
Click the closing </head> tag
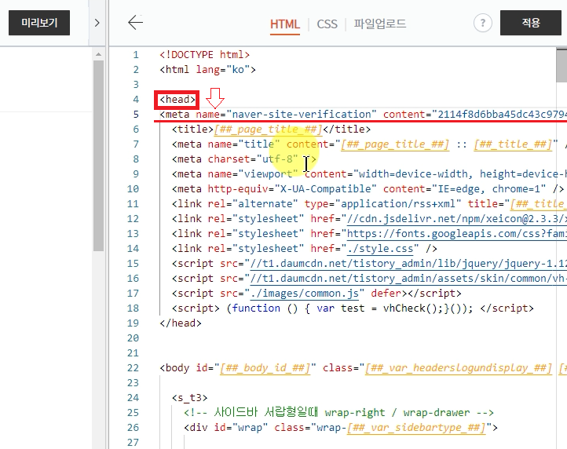pos(181,323)
